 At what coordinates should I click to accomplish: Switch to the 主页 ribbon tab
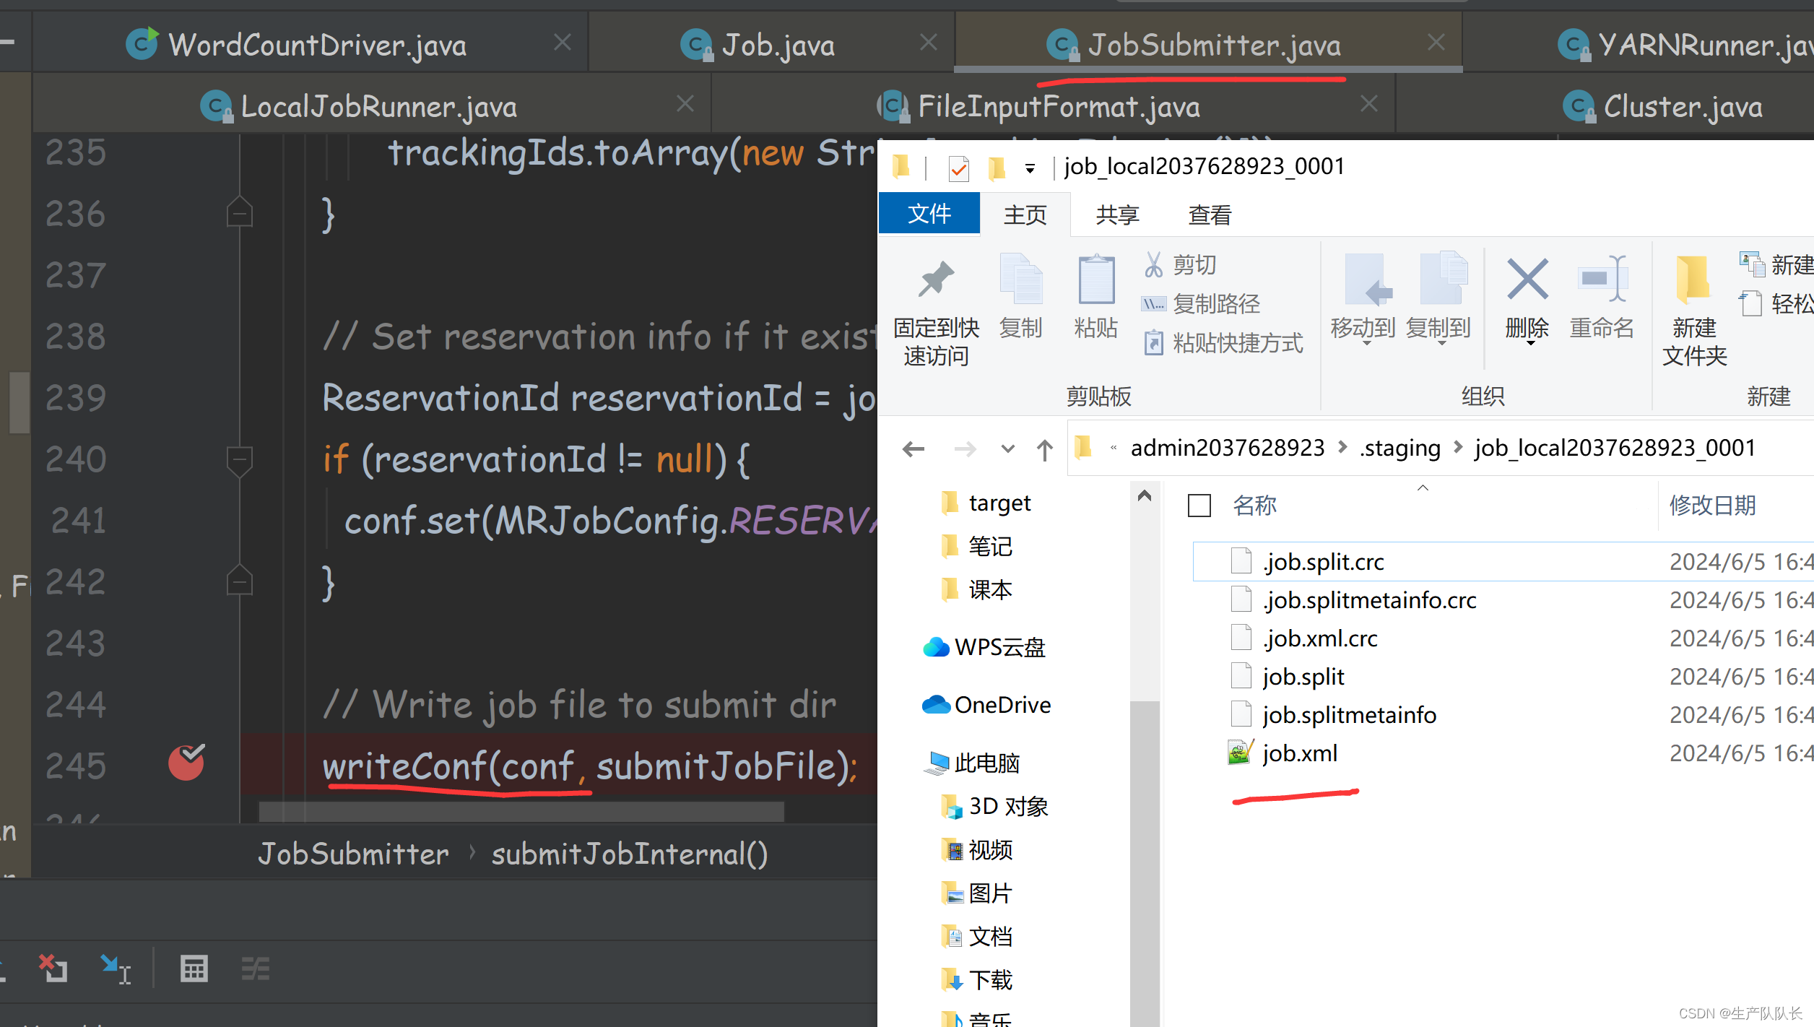[x=1025, y=214]
